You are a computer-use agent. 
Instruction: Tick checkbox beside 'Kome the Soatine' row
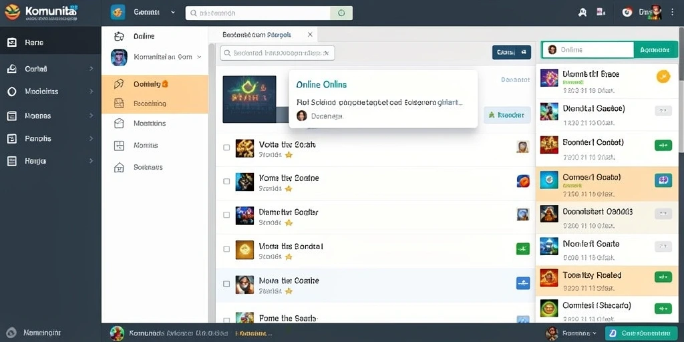(x=226, y=181)
